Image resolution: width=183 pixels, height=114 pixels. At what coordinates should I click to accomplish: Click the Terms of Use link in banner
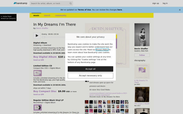(x=84, y=10)
